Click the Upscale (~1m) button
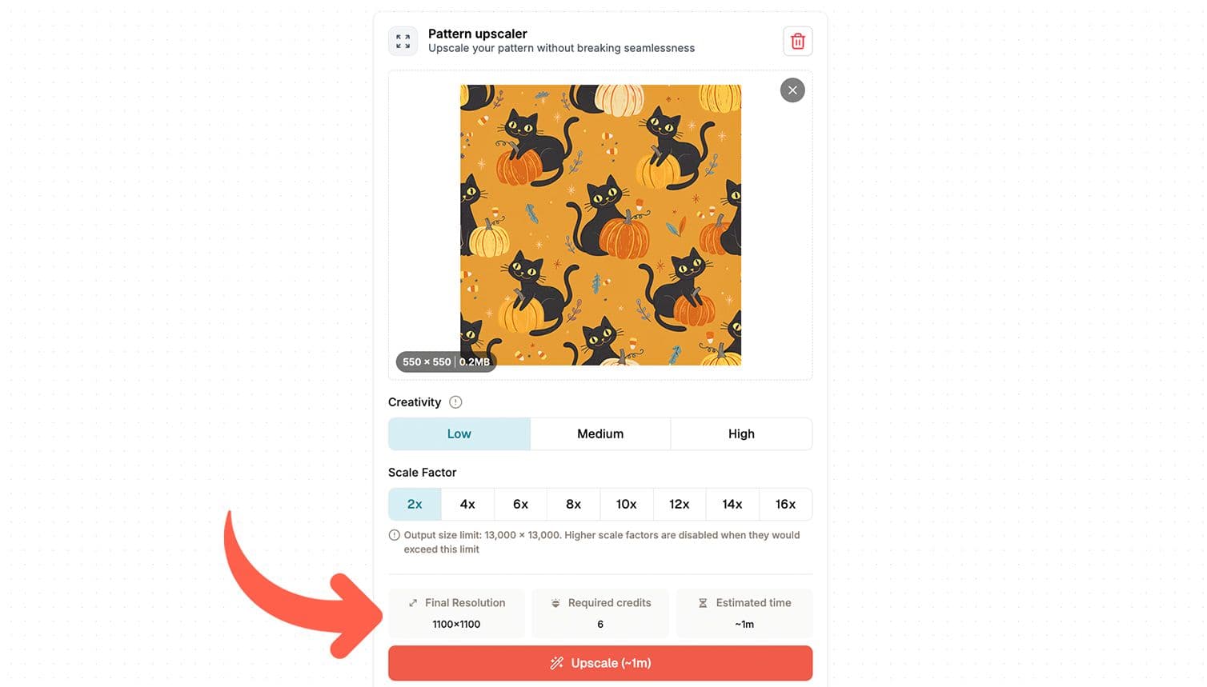 pos(600,663)
